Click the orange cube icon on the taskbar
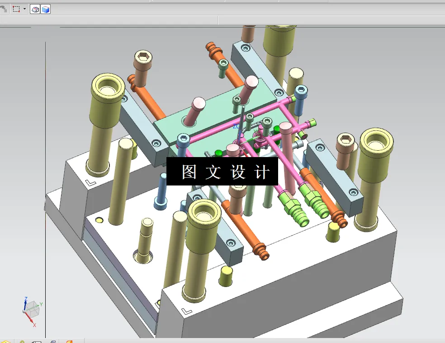Image resolution: width=445 pixels, height=343 pixels. click(69, 342)
